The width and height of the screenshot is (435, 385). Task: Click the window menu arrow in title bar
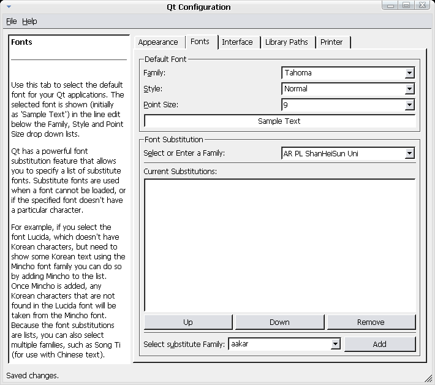point(9,7)
